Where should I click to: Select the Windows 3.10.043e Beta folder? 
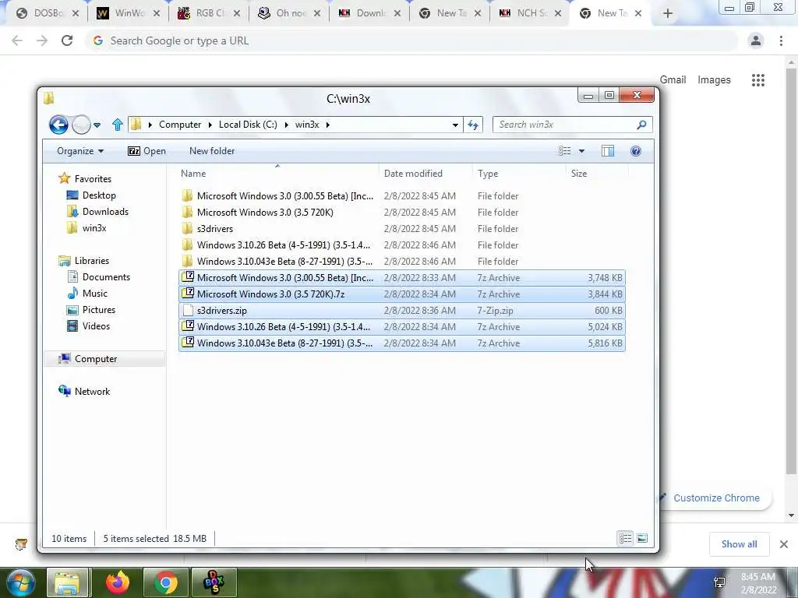(x=402, y=262)
